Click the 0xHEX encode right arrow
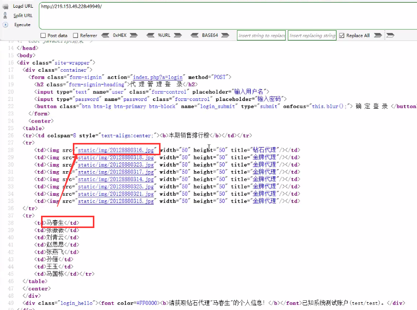 click(x=133, y=35)
